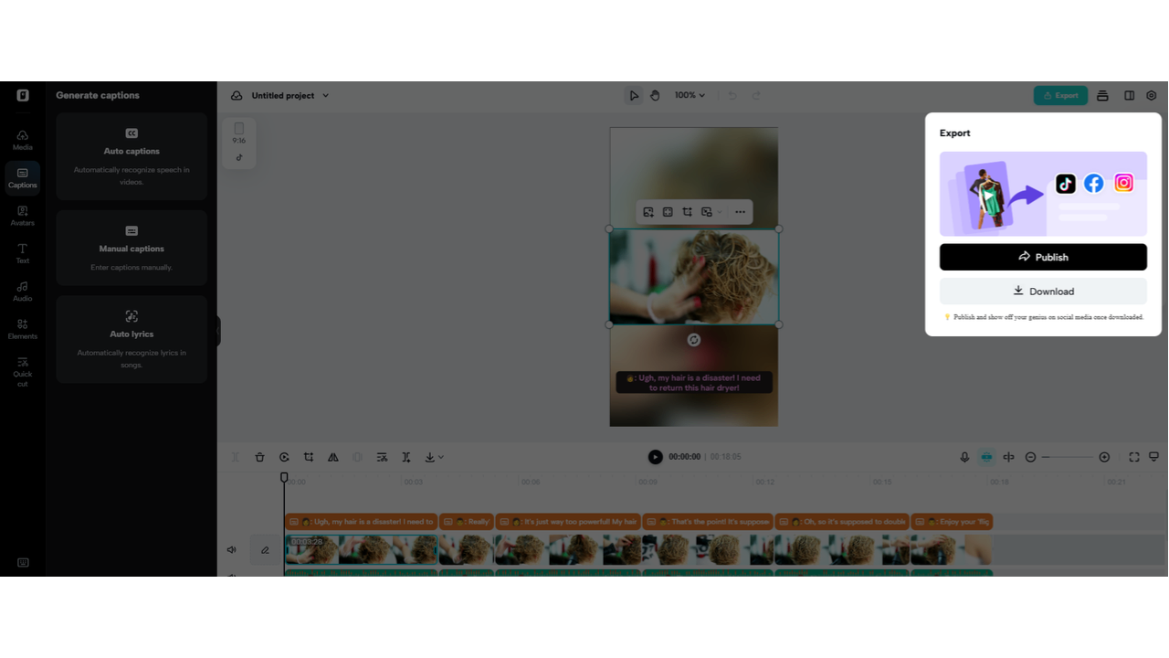This screenshot has width=1169, height=658.
Task: Open the Instagram icon in Export panel
Action: coord(1123,183)
